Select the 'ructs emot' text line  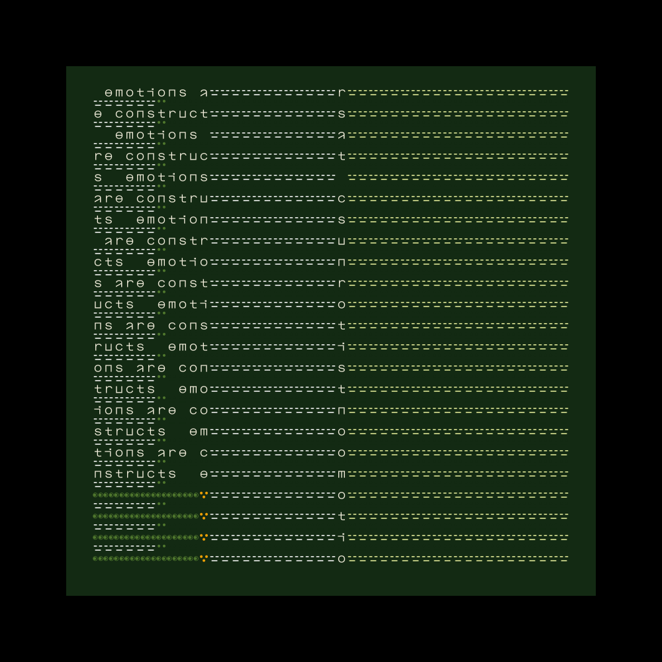click(151, 347)
